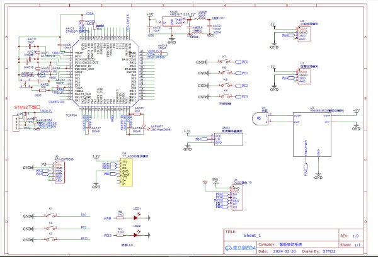Select switch K3 connected to PA15
Viewport: 378px width, 257px height.
50,239
